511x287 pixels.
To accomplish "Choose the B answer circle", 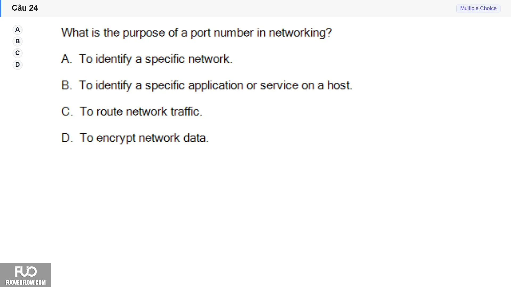I will [18, 41].
